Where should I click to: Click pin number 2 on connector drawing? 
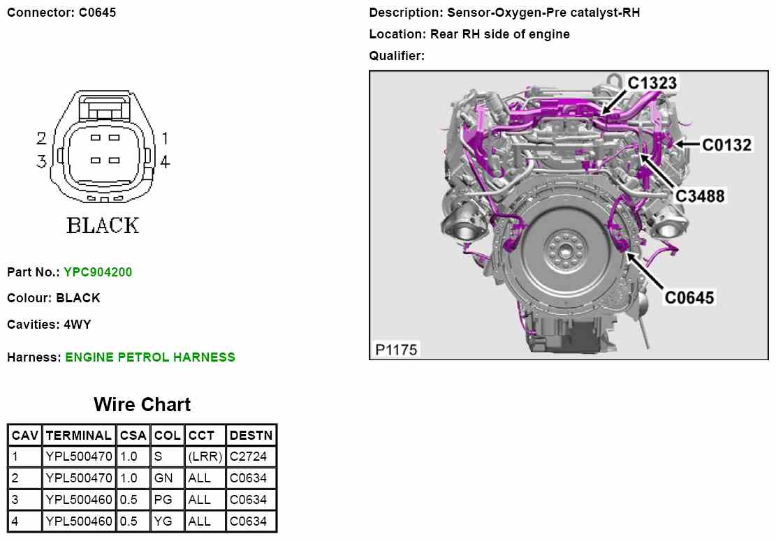pos(42,138)
